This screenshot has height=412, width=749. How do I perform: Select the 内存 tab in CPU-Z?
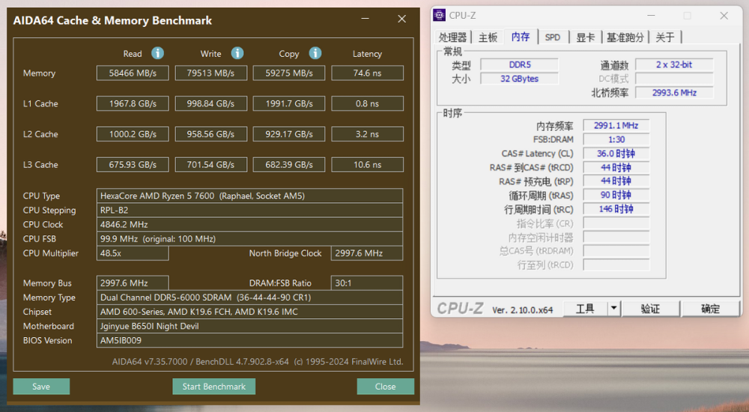click(x=521, y=37)
